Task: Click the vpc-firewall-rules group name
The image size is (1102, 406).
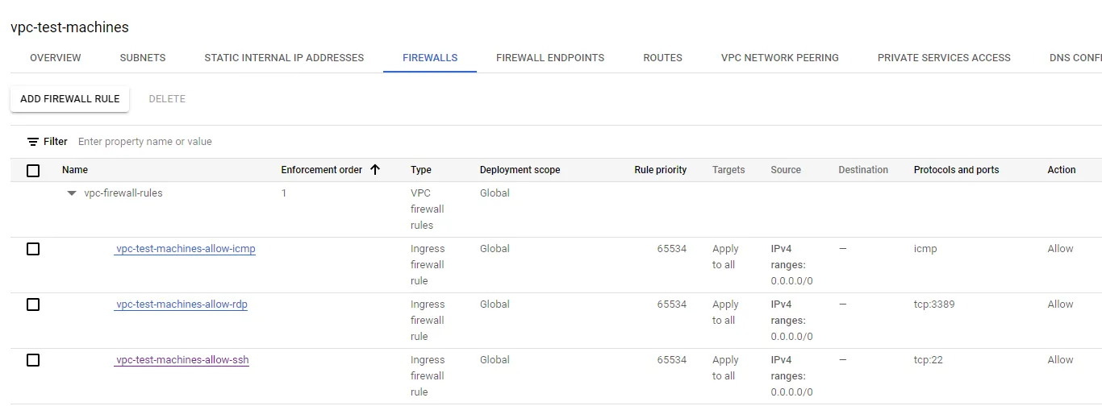Action: point(123,193)
